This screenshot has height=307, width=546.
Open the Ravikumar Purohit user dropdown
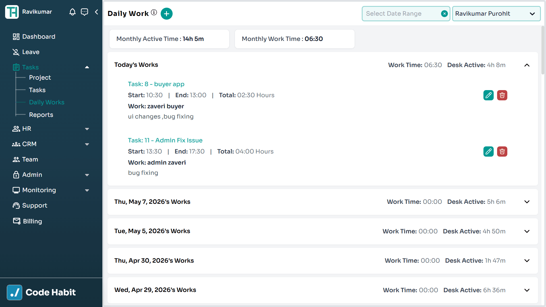pos(496,14)
